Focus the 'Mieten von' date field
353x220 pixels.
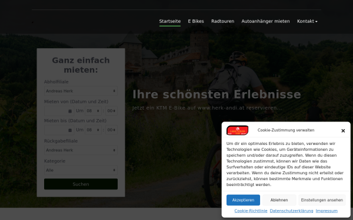click(x=59, y=111)
